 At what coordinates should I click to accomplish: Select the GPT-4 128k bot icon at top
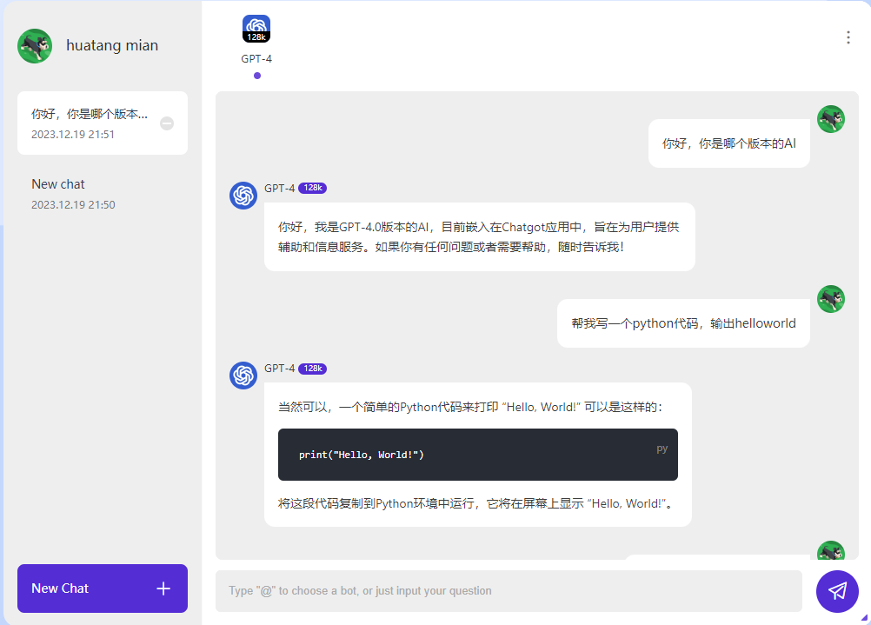click(256, 29)
